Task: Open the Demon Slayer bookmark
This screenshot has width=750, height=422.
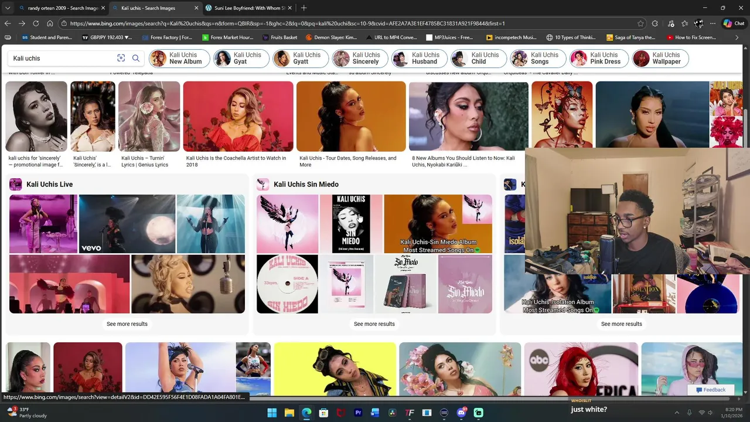Action: click(x=331, y=38)
